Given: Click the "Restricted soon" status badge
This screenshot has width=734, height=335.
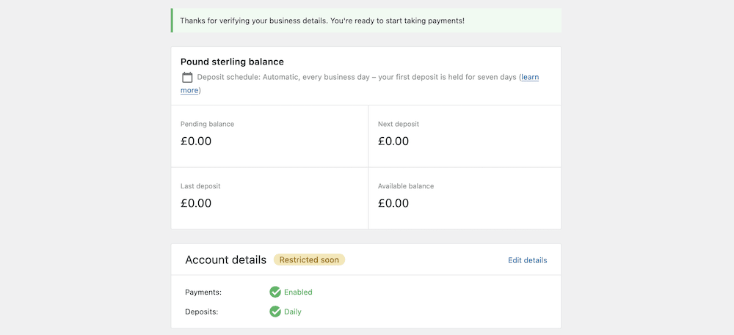Looking at the screenshot, I should (x=309, y=259).
